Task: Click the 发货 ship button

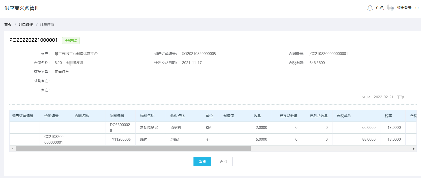Action: pyautogui.click(x=202, y=161)
